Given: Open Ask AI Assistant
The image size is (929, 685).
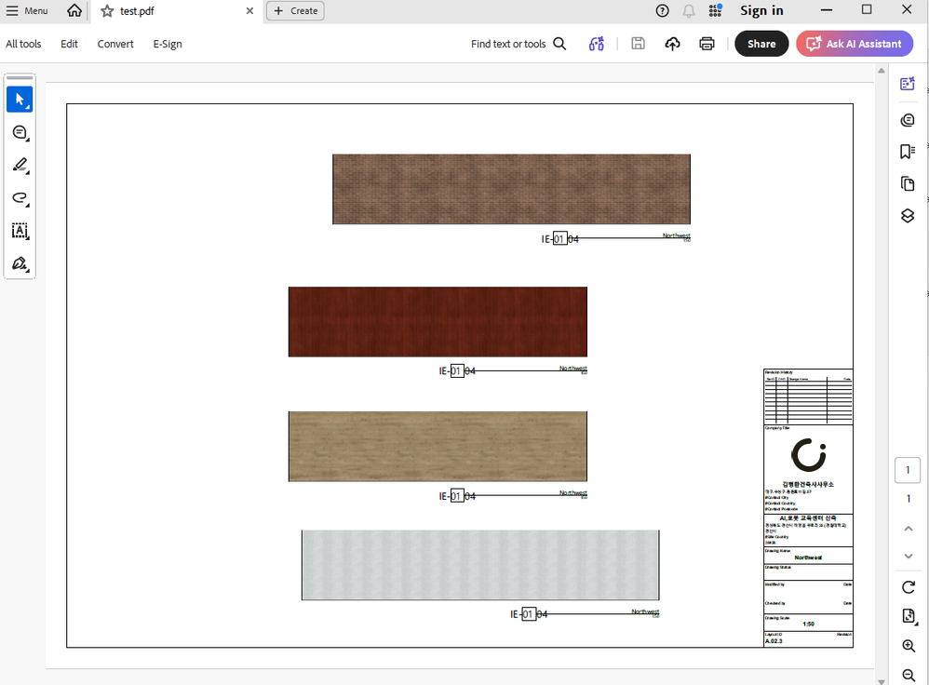Looking at the screenshot, I should tap(855, 44).
